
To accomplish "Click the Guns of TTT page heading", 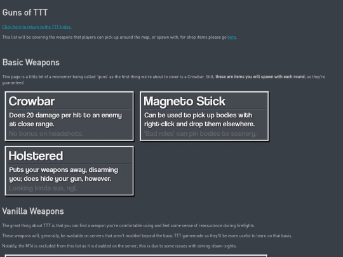I will (25, 13).
